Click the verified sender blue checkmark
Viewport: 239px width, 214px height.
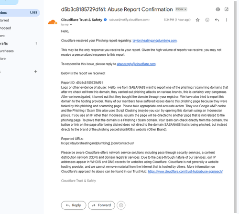105,20
